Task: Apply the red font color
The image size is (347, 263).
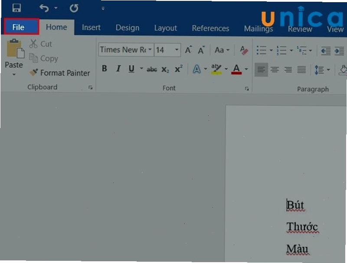Action: click(236, 69)
